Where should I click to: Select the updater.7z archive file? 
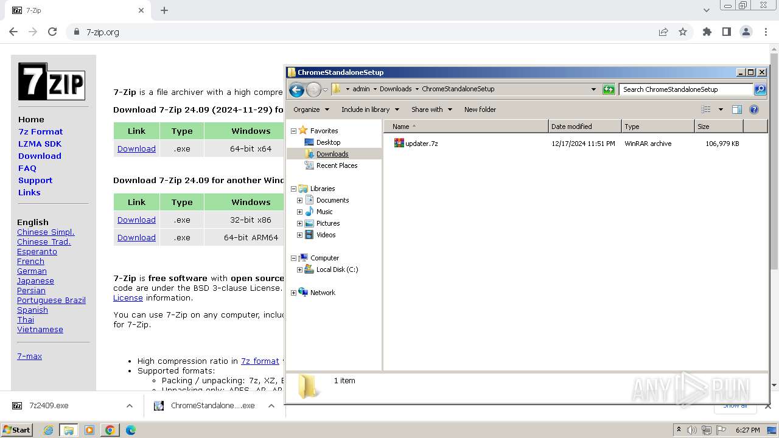pyautogui.click(x=416, y=144)
